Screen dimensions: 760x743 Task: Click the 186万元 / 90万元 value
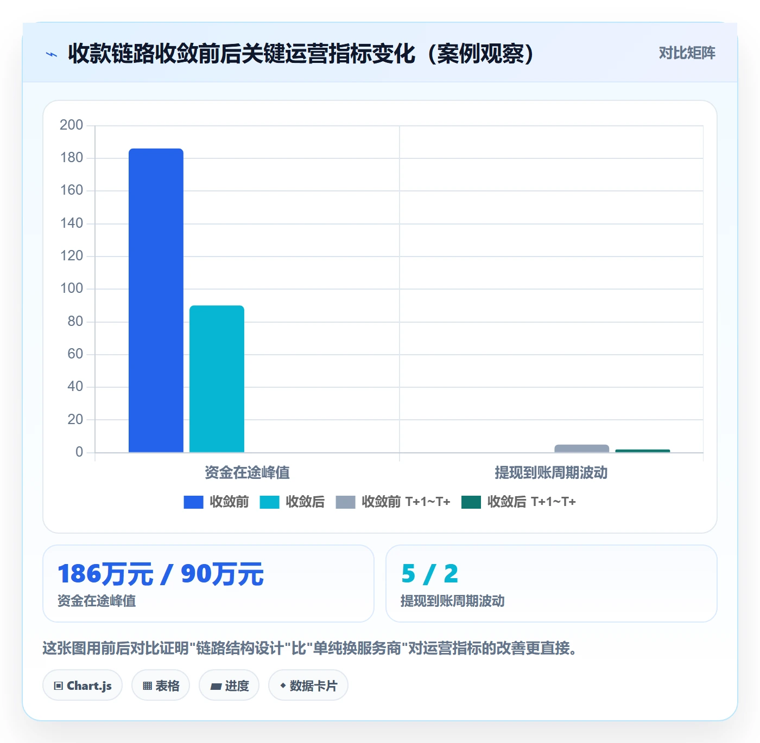point(161,574)
